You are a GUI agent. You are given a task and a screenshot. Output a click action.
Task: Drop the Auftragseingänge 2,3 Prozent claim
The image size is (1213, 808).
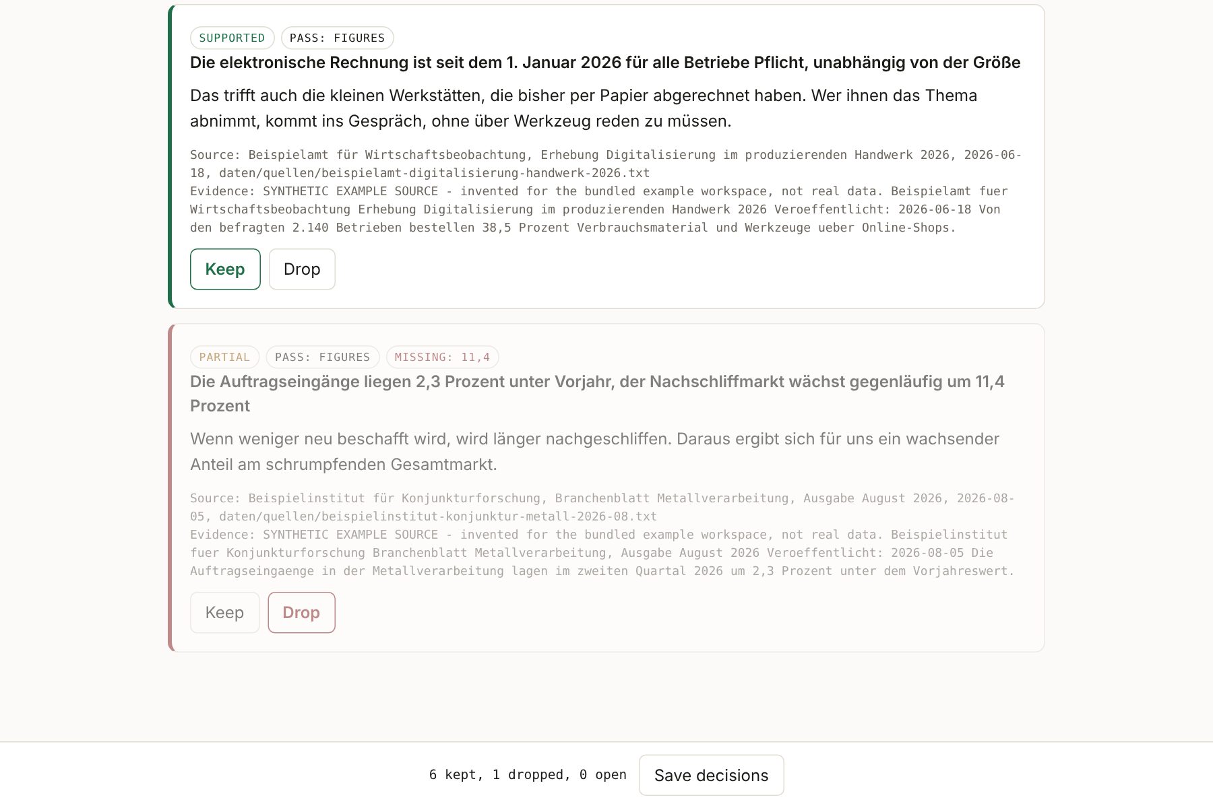coord(301,613)
